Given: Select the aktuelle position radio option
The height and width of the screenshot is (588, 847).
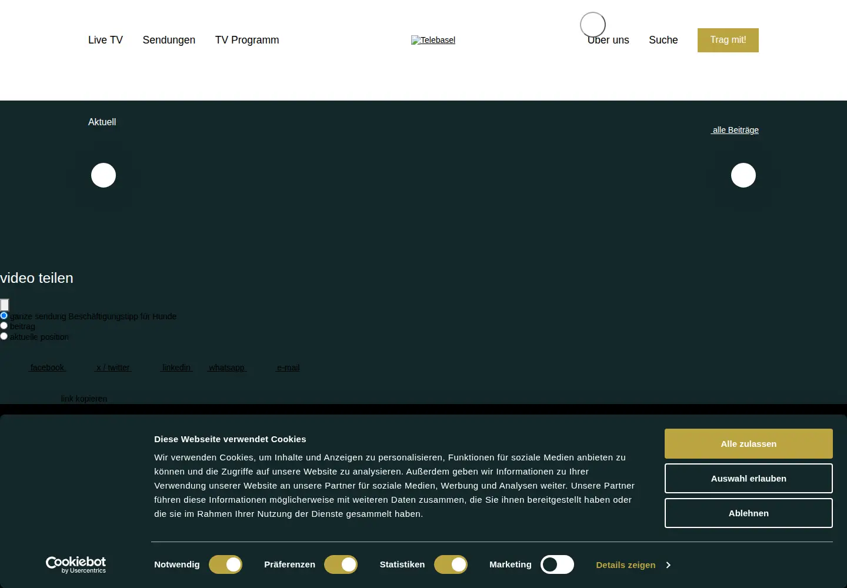Looking at the screenshot, I should click(4, 336).
